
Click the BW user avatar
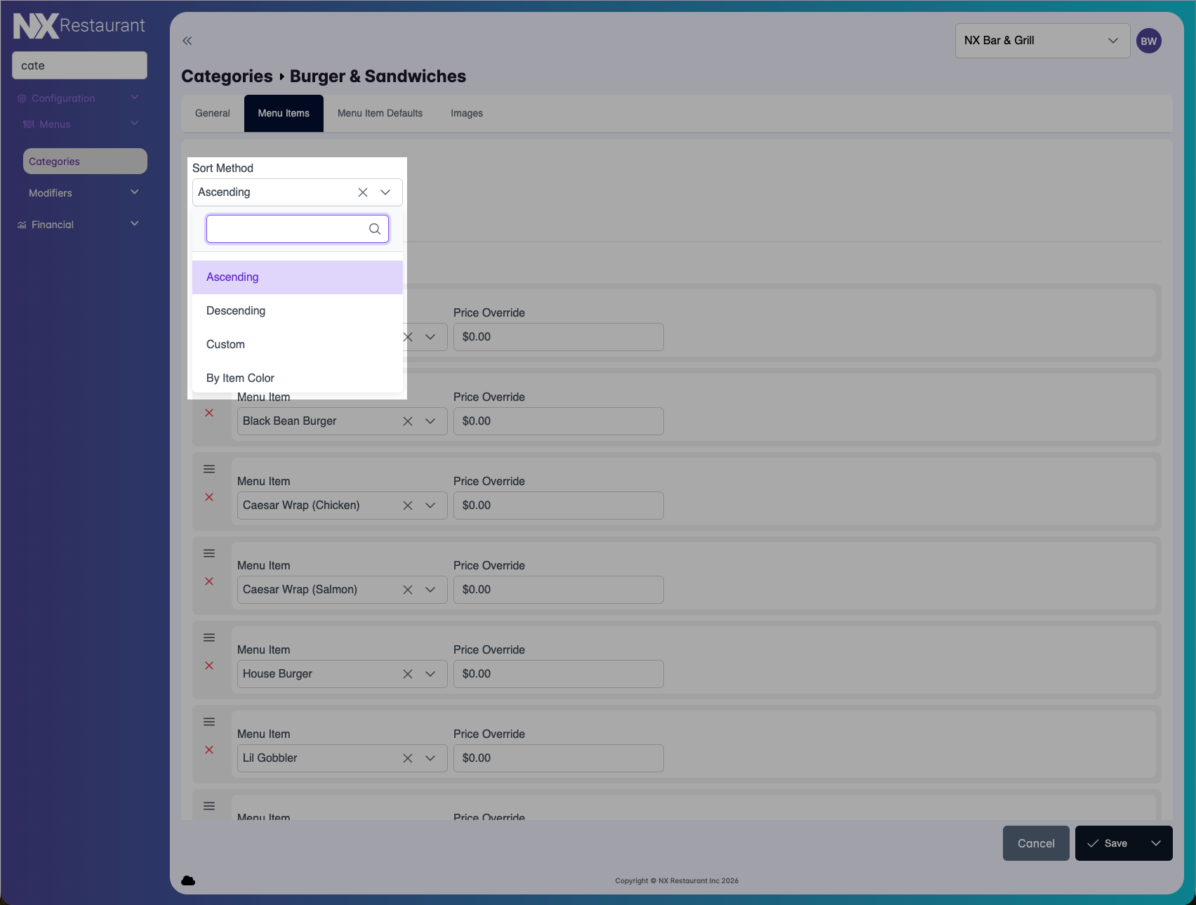tap(1148, 41)
